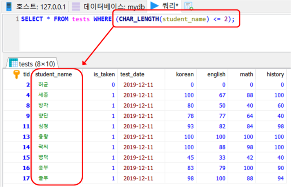Sort by the math column header

coord(246,74)
